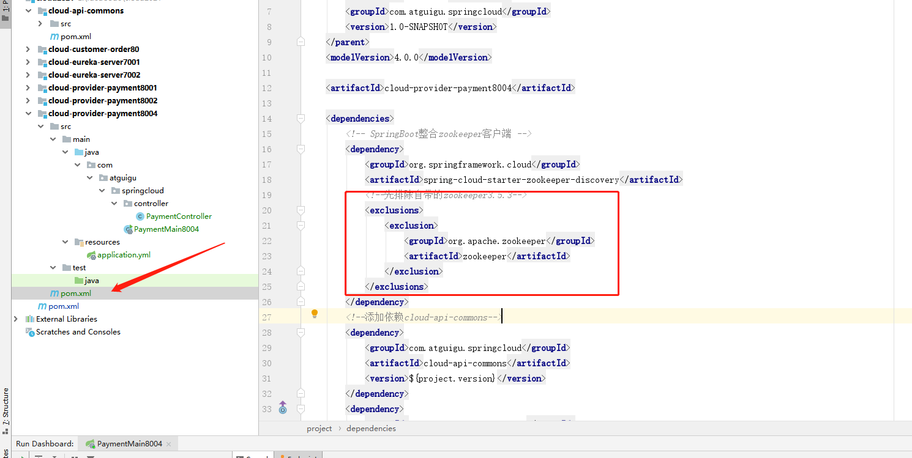
Task: Click the gutter overriding marker icon at line 33
Action: pos(283,407)
